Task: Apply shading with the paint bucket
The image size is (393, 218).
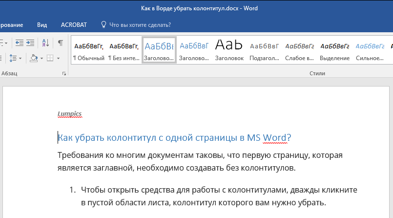Action: pyautogui.click(x=34, y=58)
